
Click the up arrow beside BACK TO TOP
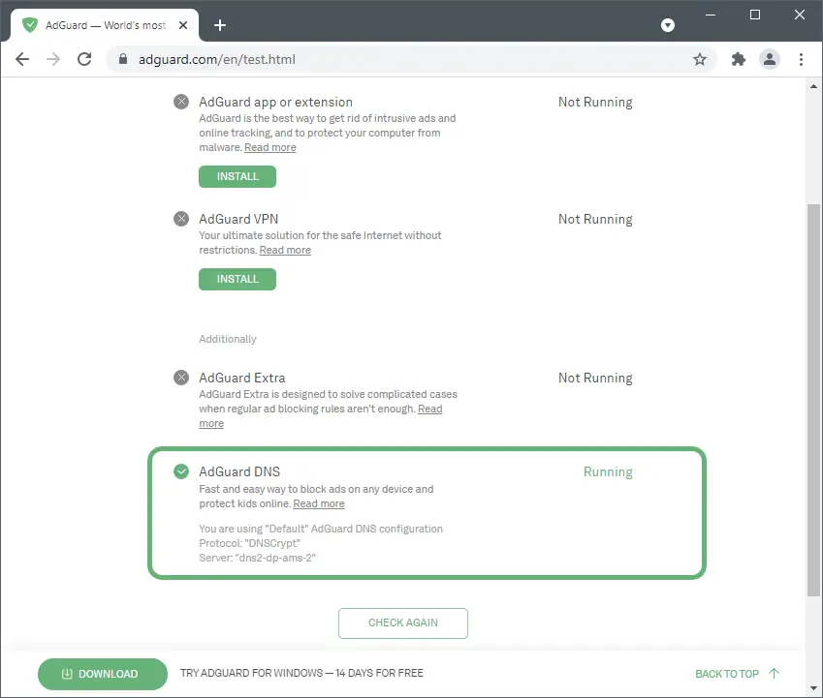[775, 673]
